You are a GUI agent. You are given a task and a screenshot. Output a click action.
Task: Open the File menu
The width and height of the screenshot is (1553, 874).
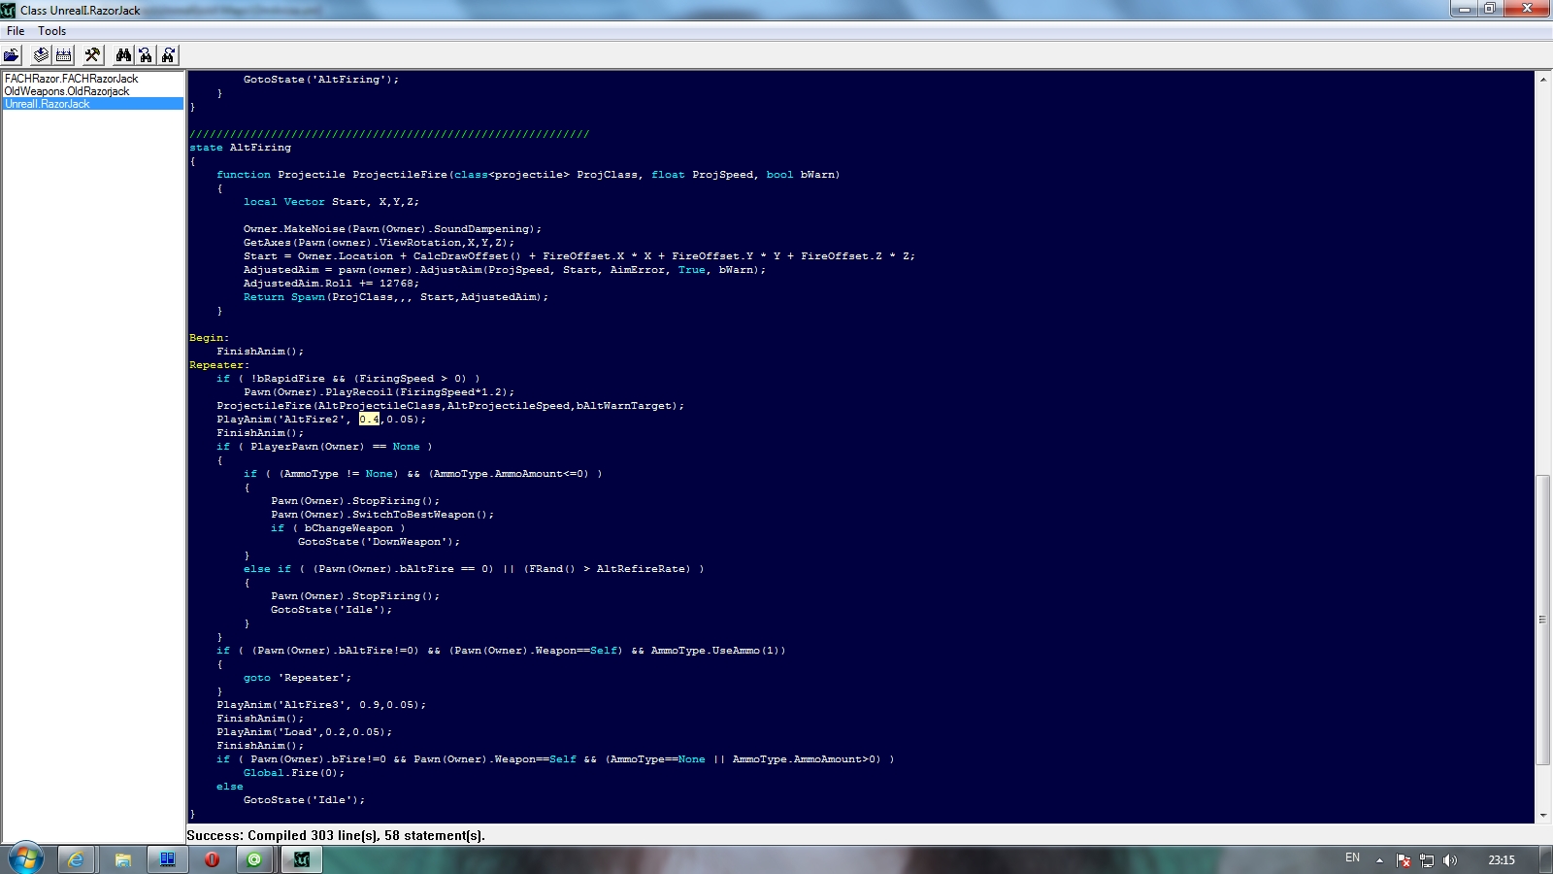[16, 31]
